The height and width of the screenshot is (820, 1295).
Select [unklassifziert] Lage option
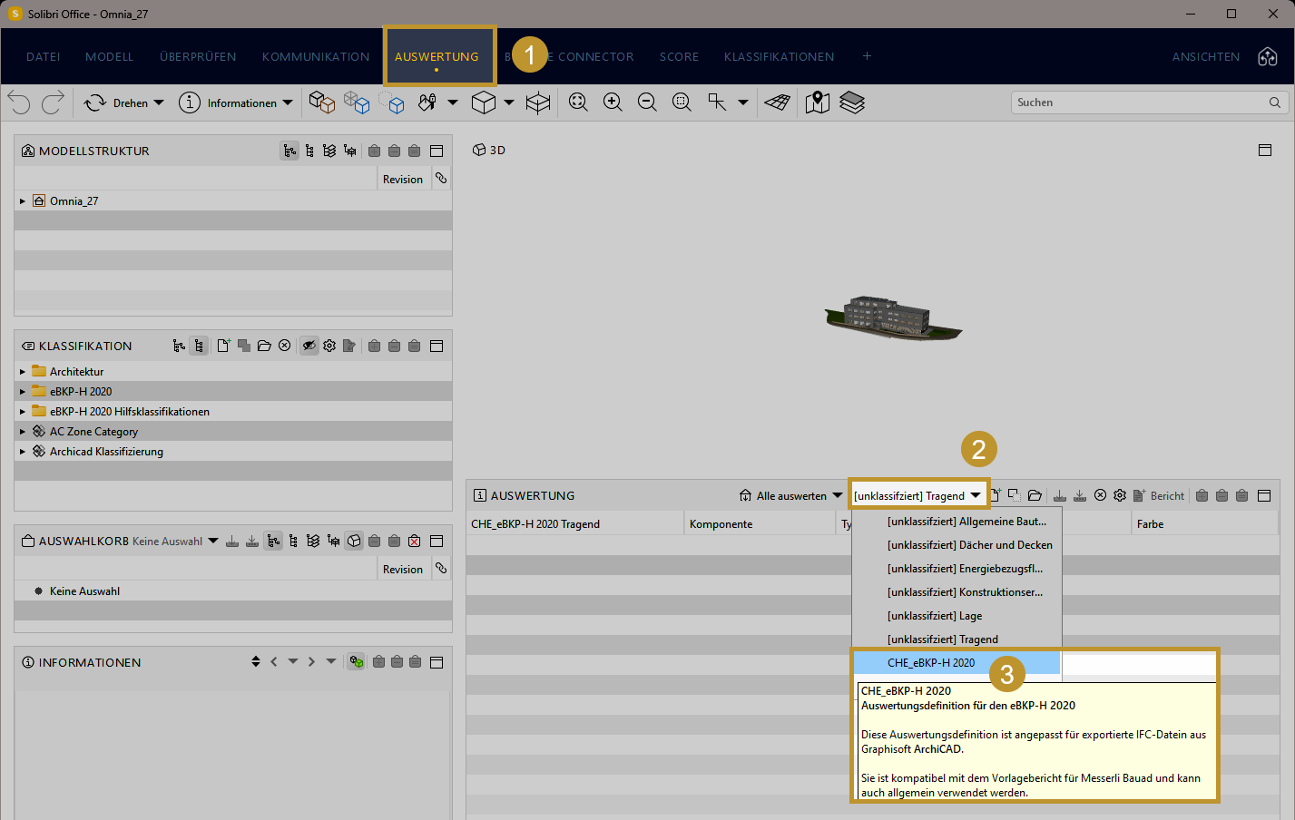[x=935, y=616]
